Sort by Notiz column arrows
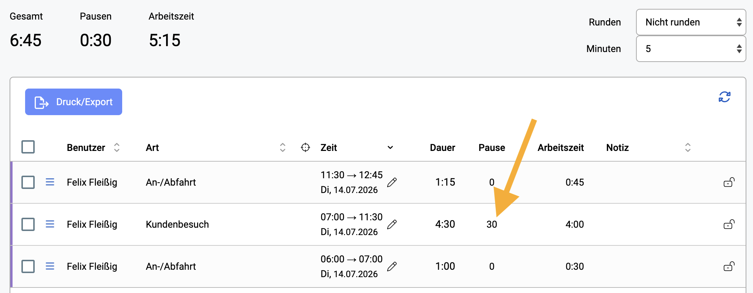 tap(688, 148)
